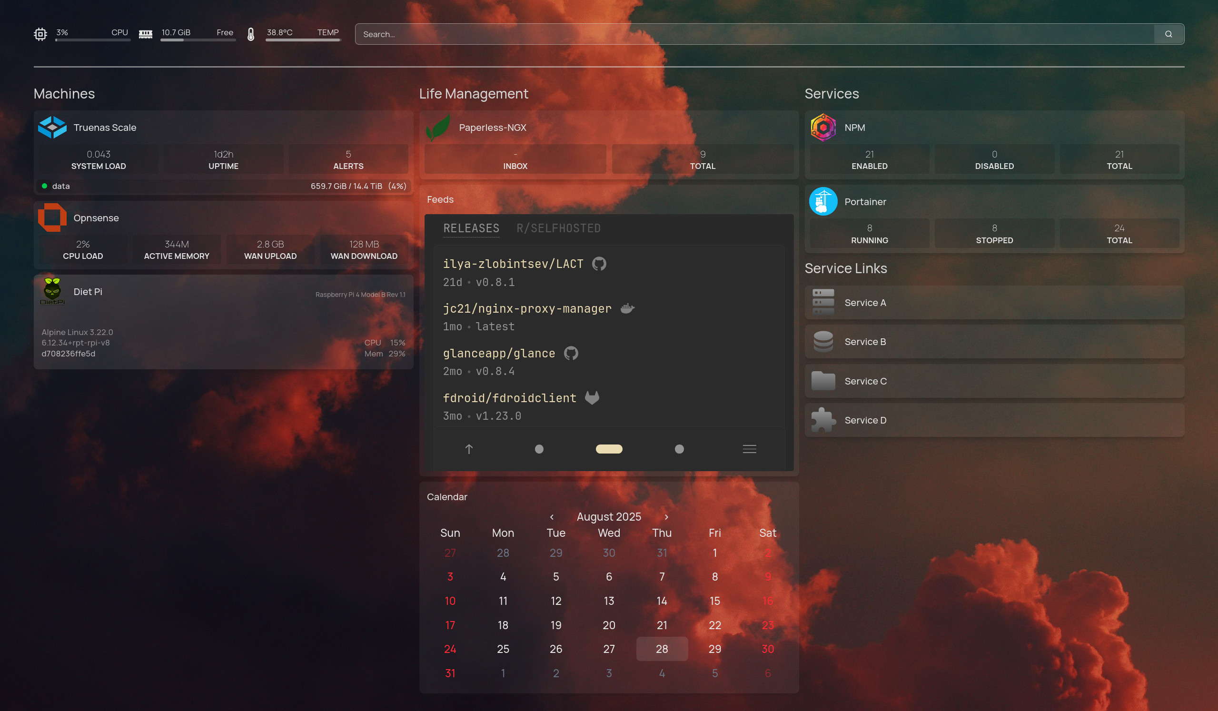Open the Portainer title link
This screenshot has height=711, width=1218.
click(865, 202)
